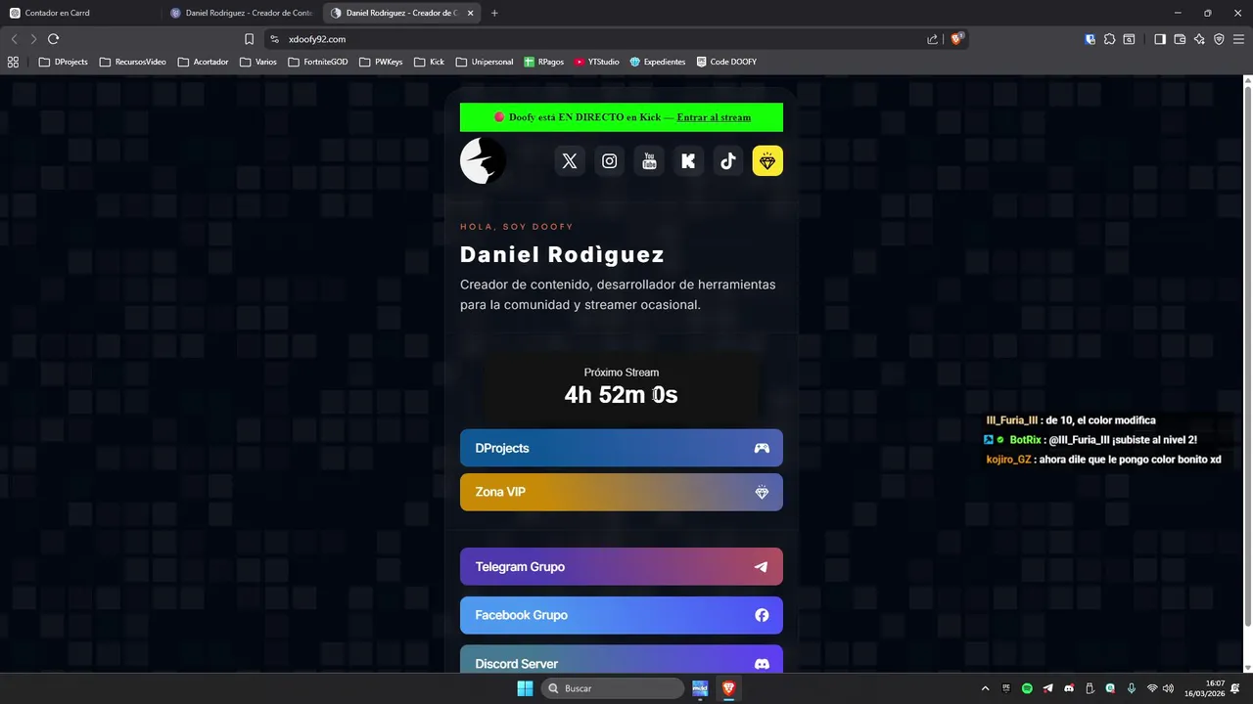1253x704 pixels.
Task: Open the YouTube social icon
Action: pos(649,161)
